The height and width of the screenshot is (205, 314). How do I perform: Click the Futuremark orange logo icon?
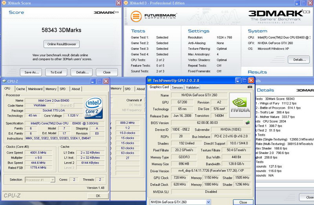click(136, 16)
